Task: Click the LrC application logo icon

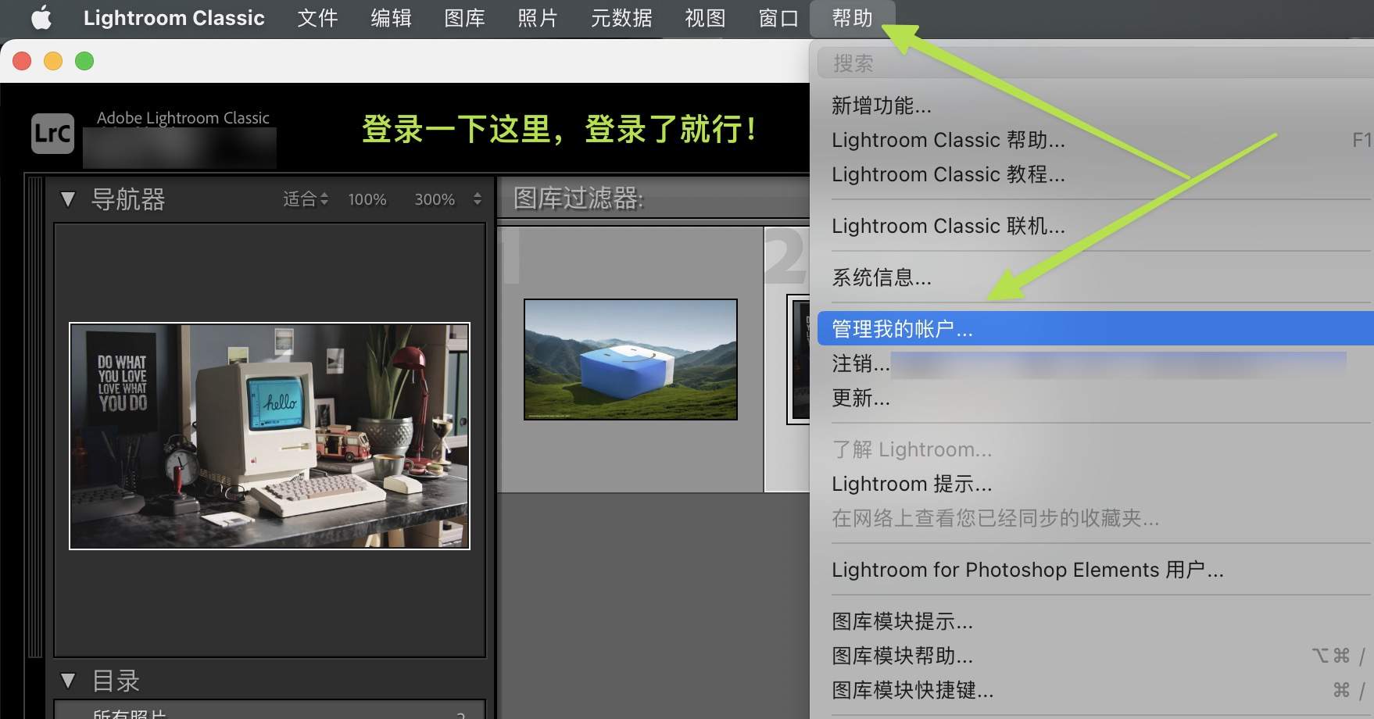Action: pyautogui.click(x=51, y=133)
